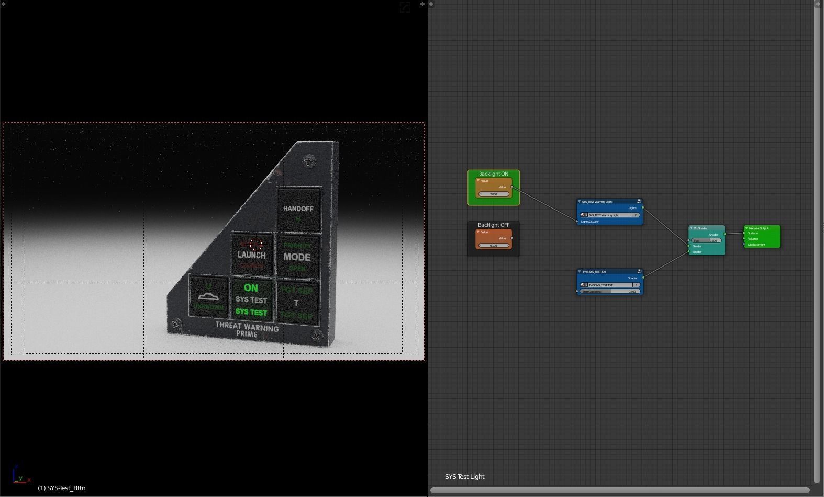Edit the SYS_TEST Warning Light group icon
824x497 pixels.
click(x=639, y=201)
